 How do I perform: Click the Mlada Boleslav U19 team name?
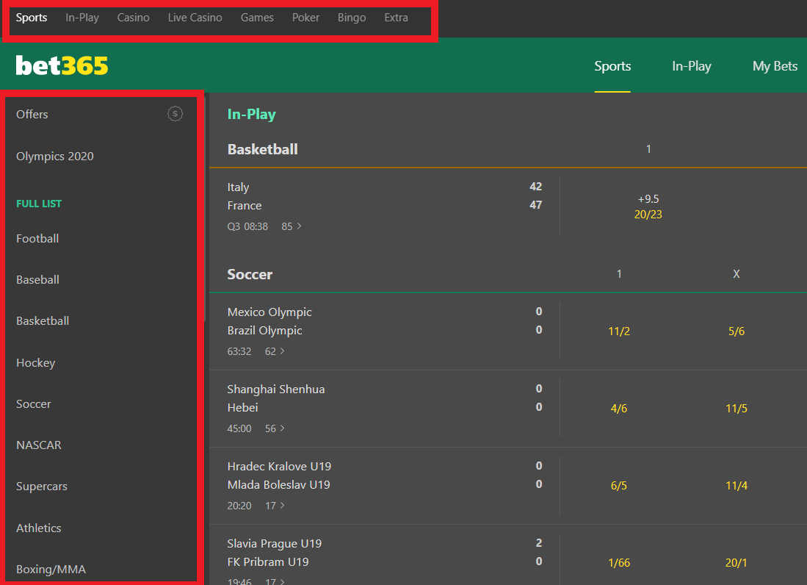[x=278, y=484]
